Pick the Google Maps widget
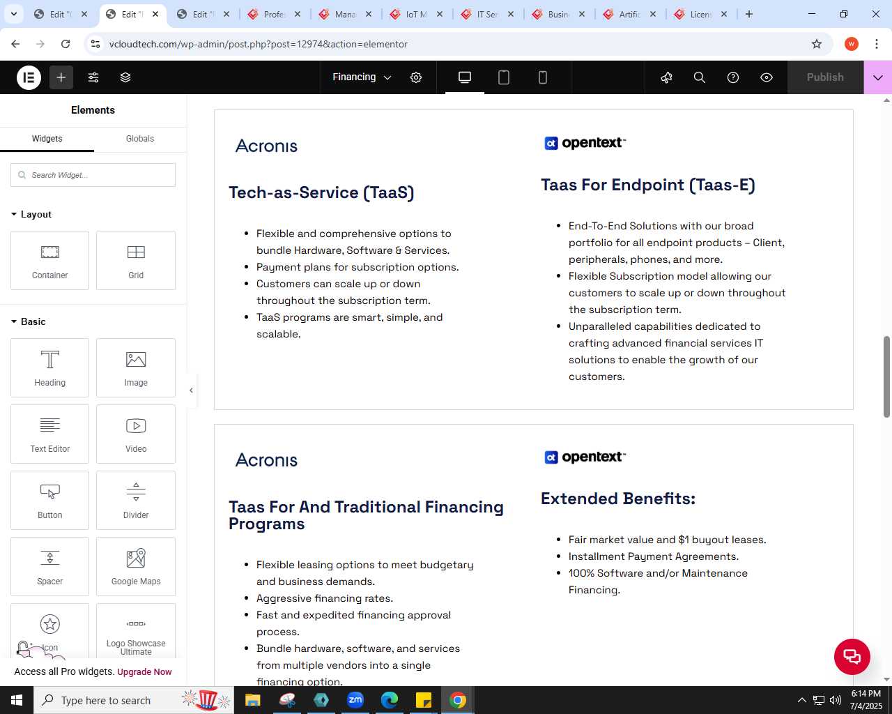Viewport: 892px width, 714px height. tap(136, 566)
